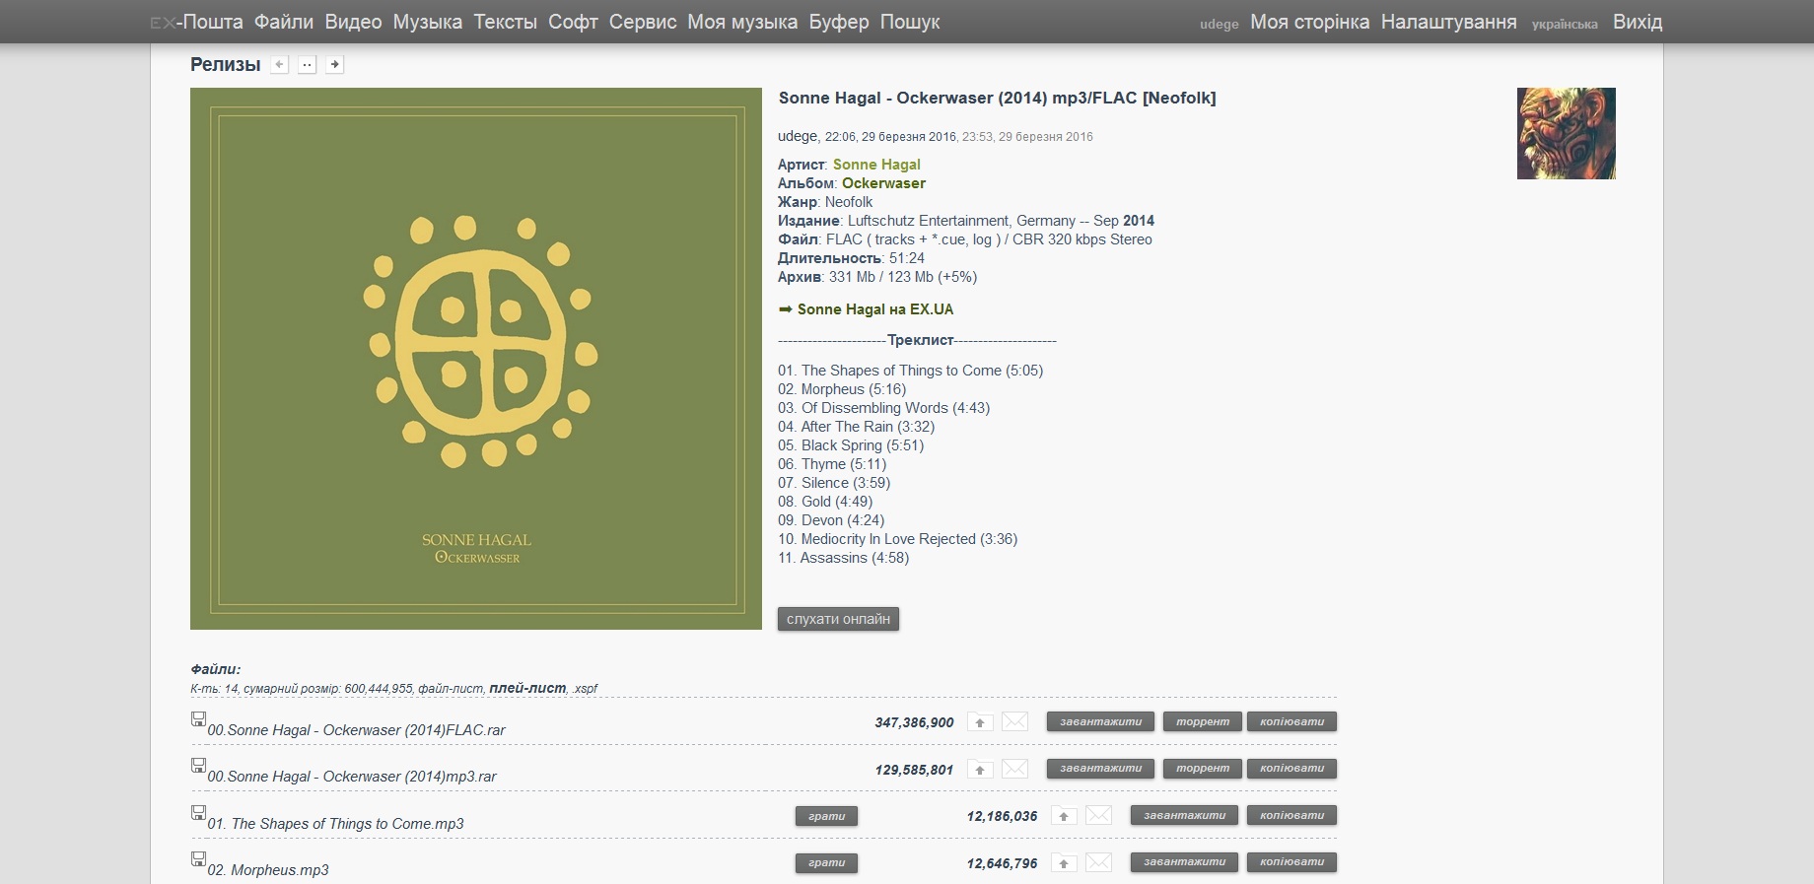
Task: Click копіювати for the mp3.rar file
Action: (1291, 769)
